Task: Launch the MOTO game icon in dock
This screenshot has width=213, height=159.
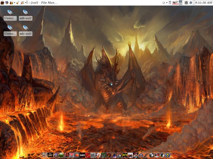Action: [125, 155]
